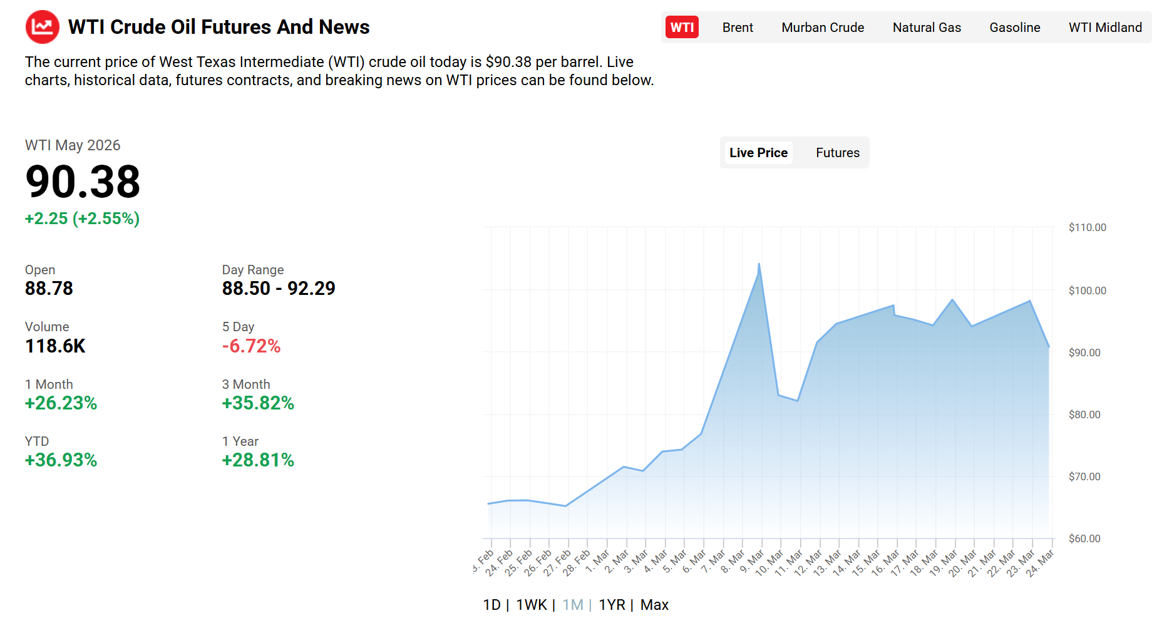The image size is (1152, 623).
Task: Click the chart peak near 9. Mar
Action: pyautogui.click(x=759, y=265)
